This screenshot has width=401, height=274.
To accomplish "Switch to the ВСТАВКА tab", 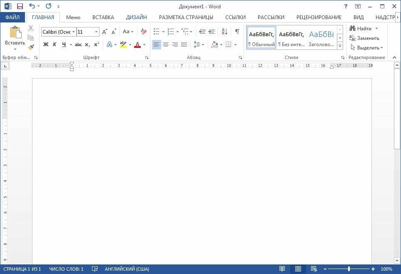I will (x=103, y=17).
